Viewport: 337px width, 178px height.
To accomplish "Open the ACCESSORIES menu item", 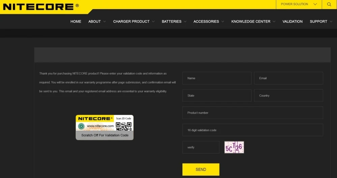I will [206, 22].
